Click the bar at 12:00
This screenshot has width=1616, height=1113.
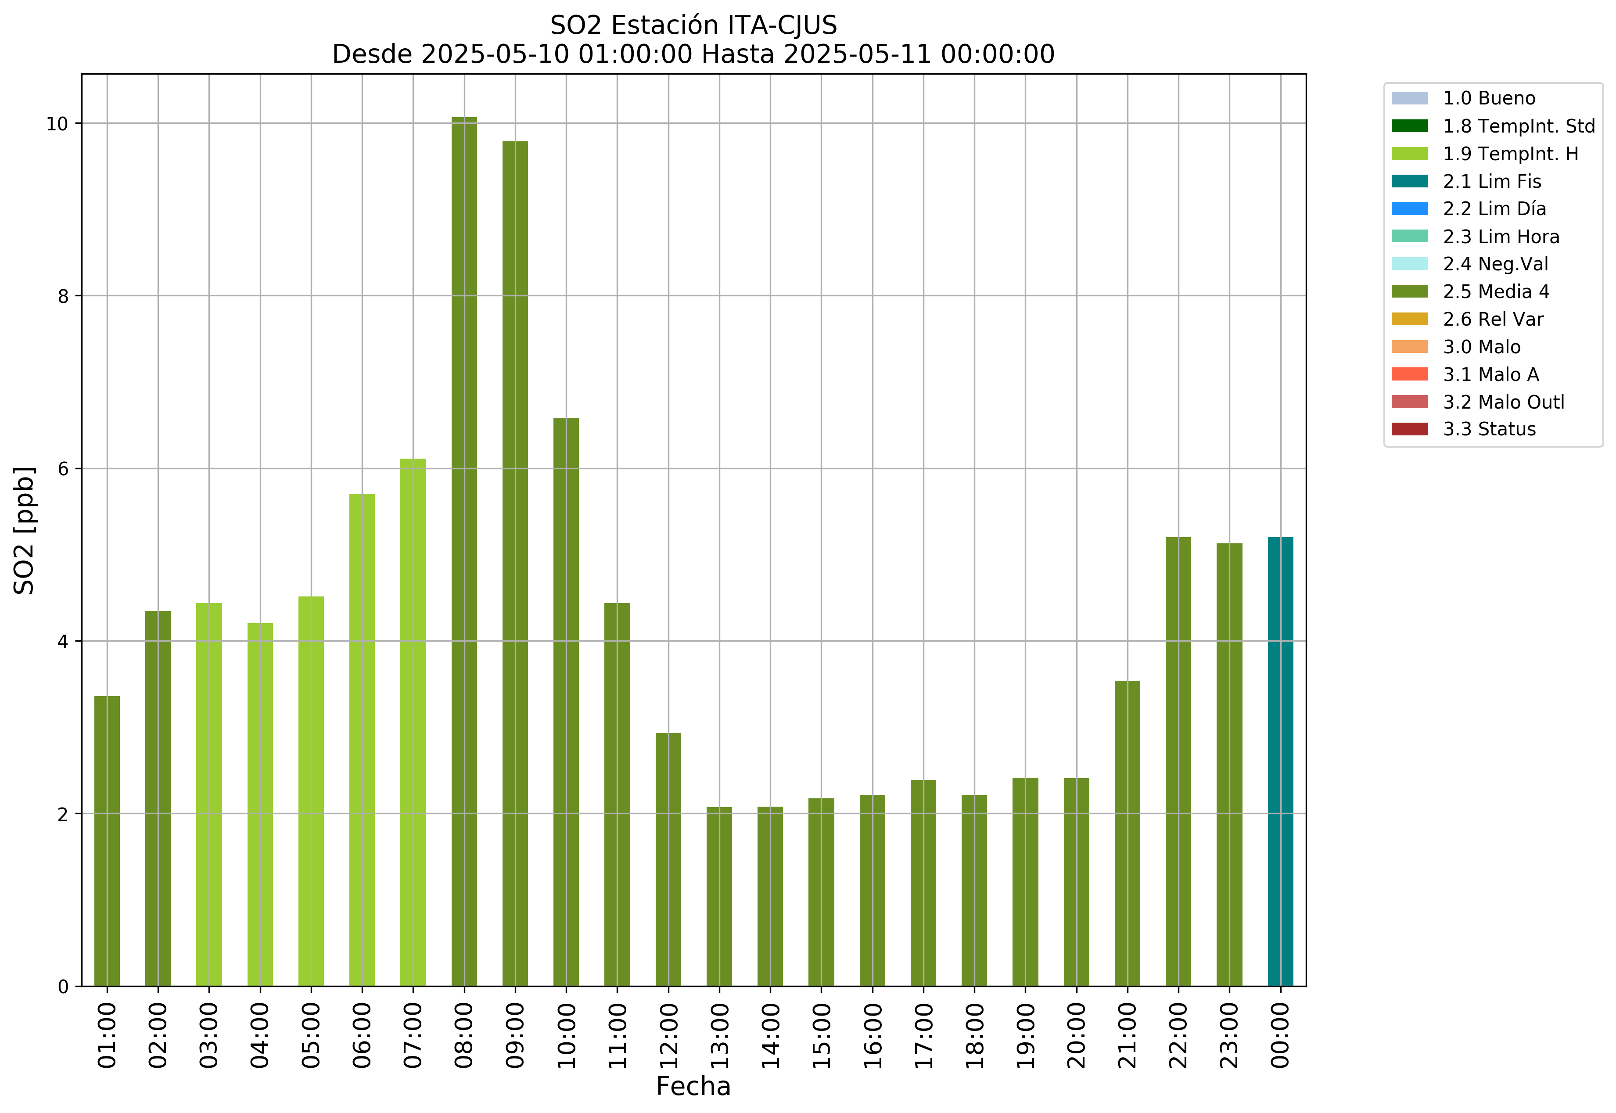click(x=668, y=859)
